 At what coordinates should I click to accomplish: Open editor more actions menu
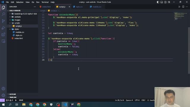pyautogui.click(x=187, y=7)
